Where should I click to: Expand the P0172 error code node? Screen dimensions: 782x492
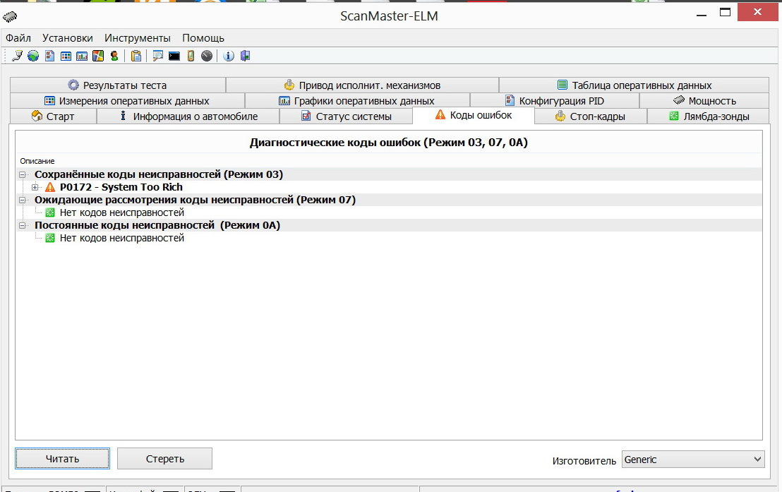35,188
